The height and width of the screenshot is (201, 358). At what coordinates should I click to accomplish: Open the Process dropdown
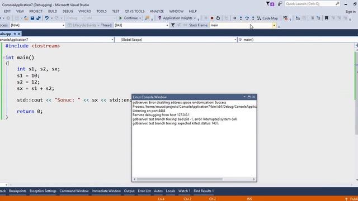click(x=63, y=25)
